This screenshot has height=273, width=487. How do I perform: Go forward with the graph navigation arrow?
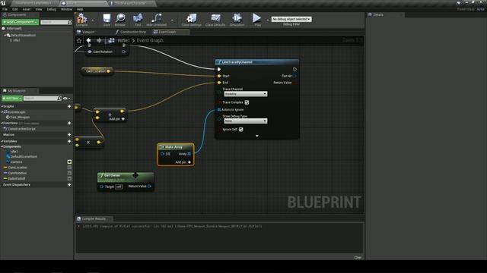click(x=99, y=40)
